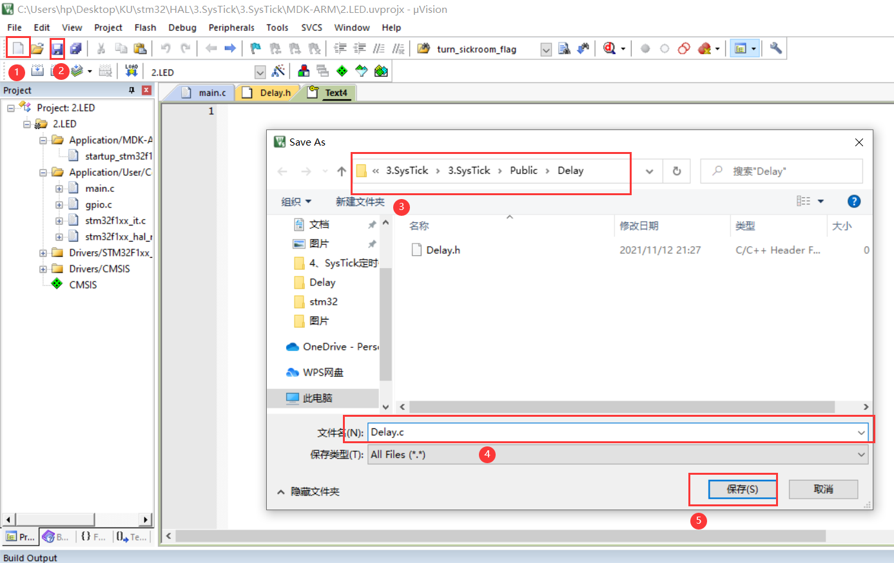This screenshot has width=894, height=563.
Task: Click the 取消 cancel button
Action: coord(823,490)
